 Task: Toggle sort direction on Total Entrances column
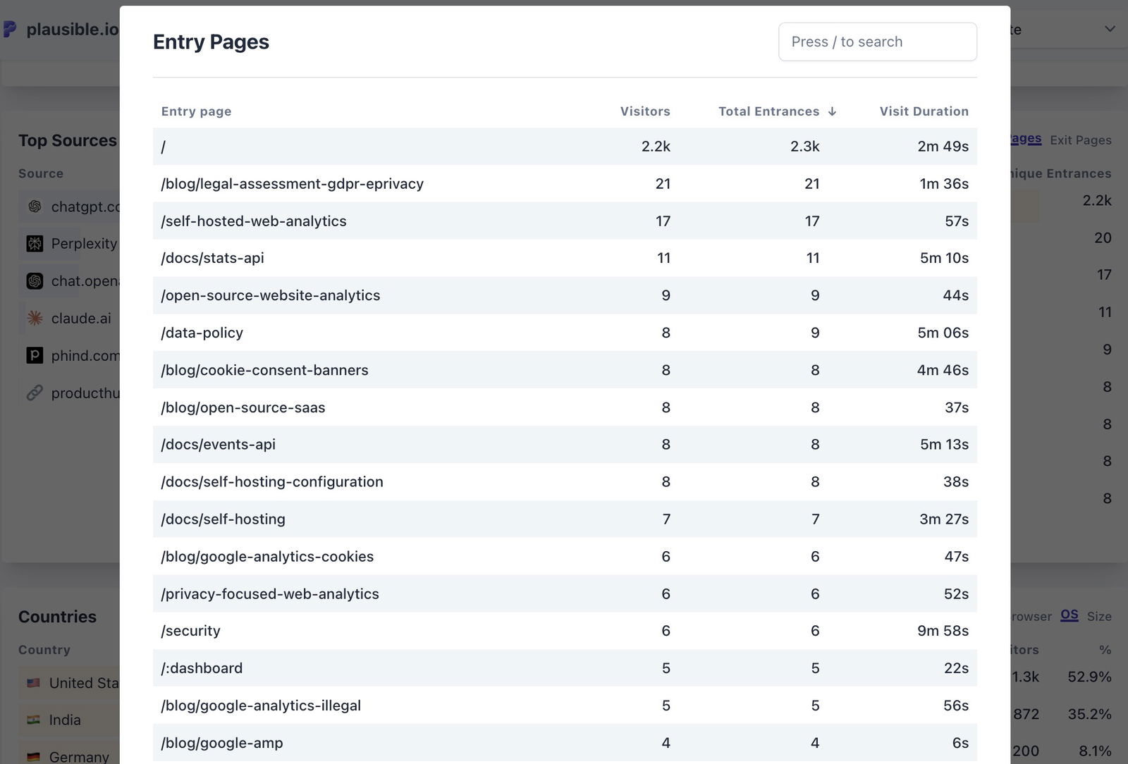[x=768, y=111]
